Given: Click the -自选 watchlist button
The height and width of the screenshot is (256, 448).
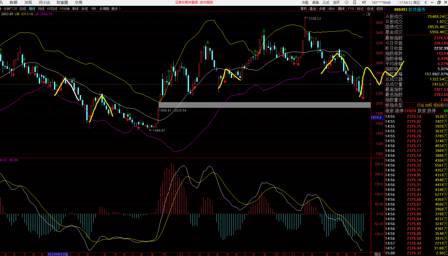Looking at the screenshot, I should pyautogui.click(x=370, y=9).
